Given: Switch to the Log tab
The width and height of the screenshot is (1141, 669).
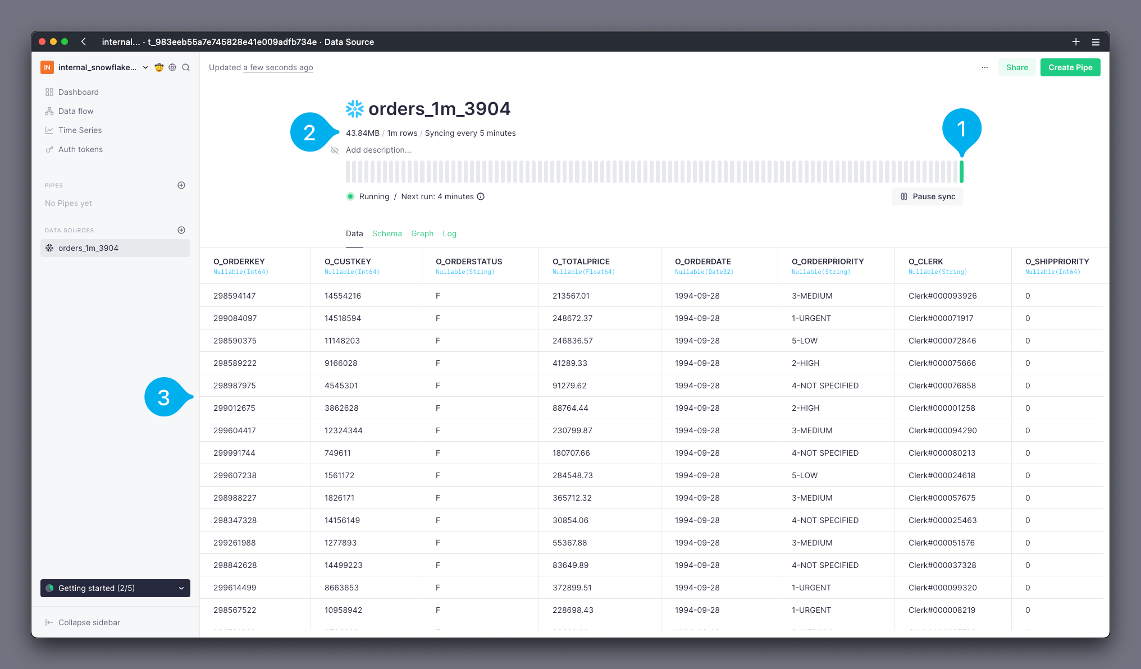Looking at the screenshot, I should click(449, 233).
